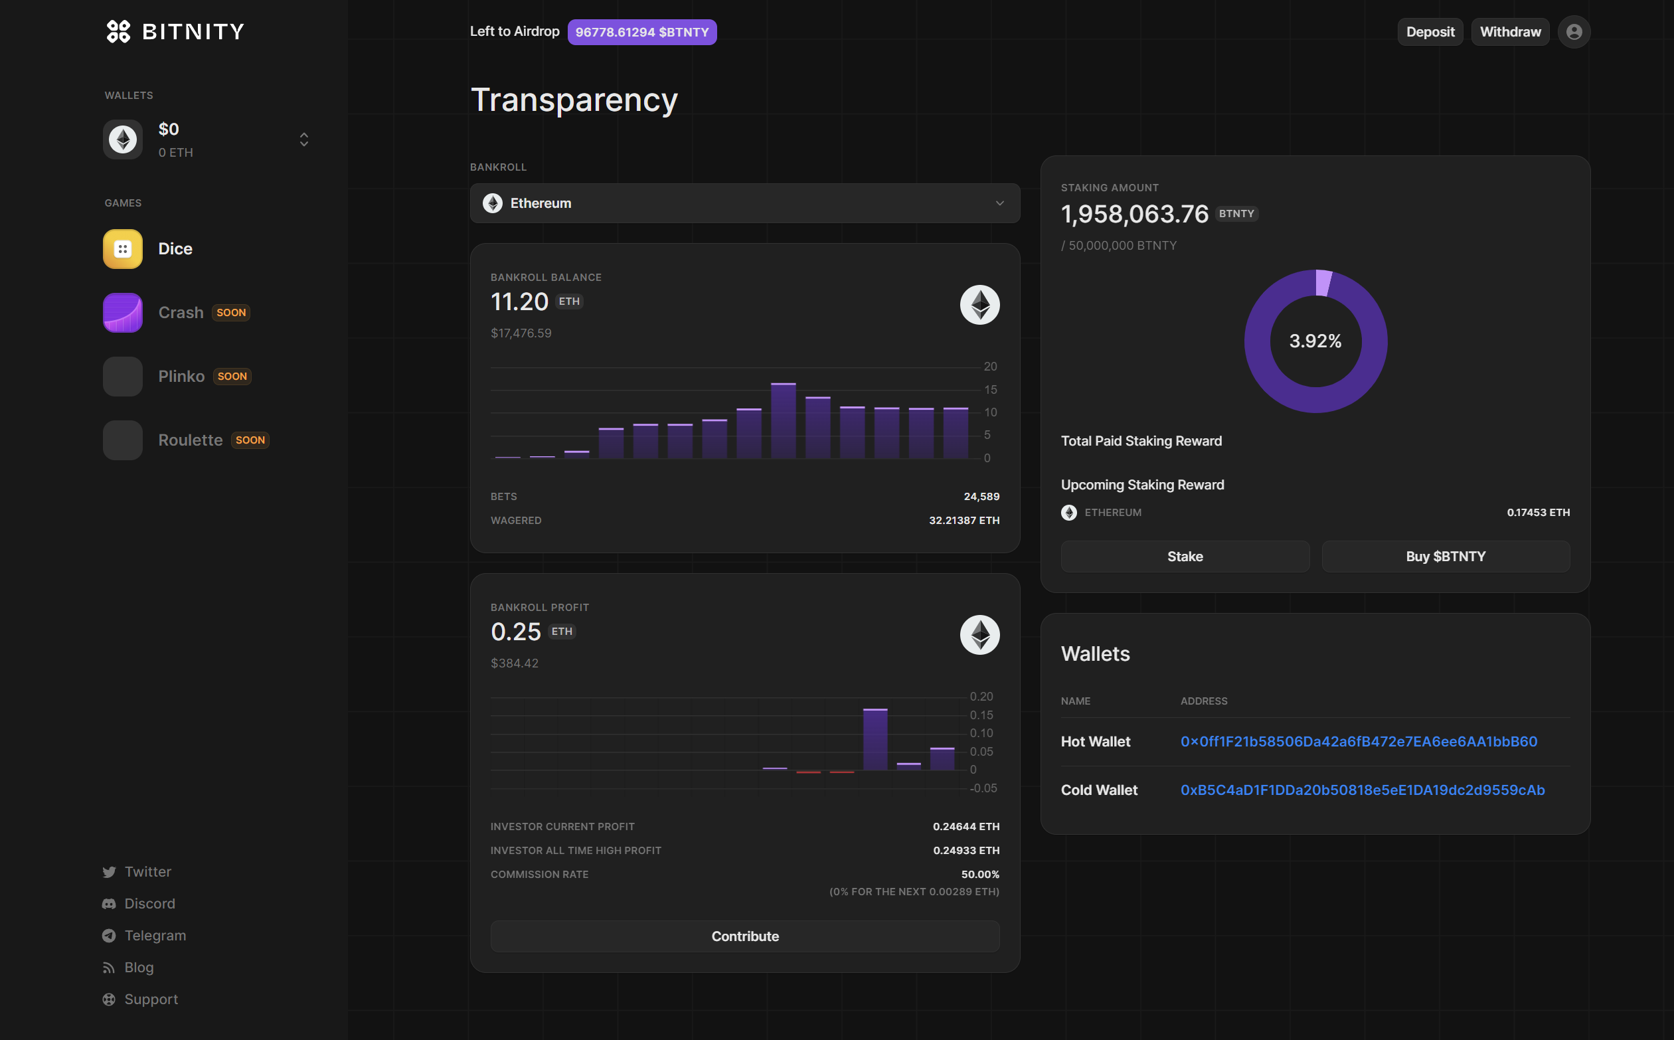The height and width of the screenshot is (1040, 1674).
Task: Click the 24,589 bets value
Action: (x=981, y=497)
